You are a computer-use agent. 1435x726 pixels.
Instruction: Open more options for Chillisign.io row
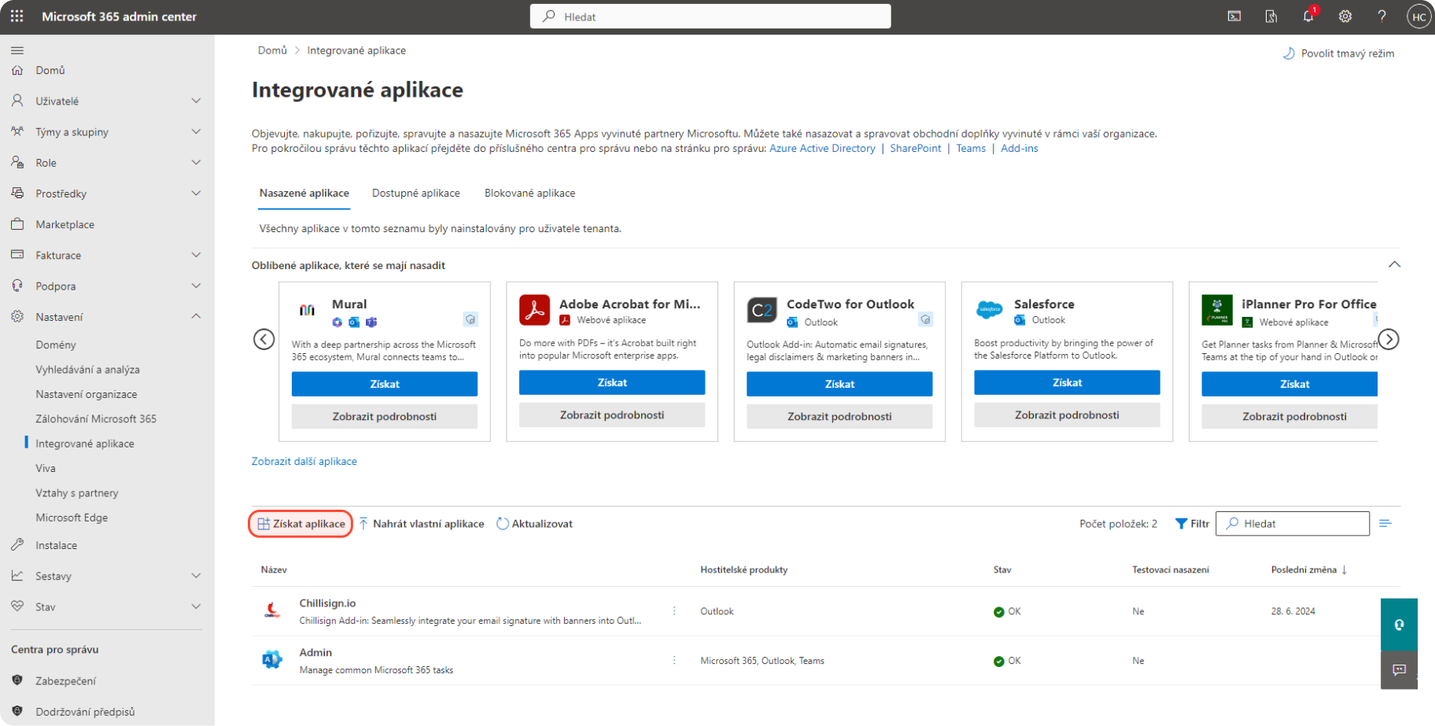[674, 610]
